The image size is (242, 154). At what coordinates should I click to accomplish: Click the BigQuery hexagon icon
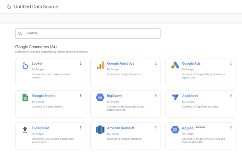pyautogui.click(x=100, y=97)
